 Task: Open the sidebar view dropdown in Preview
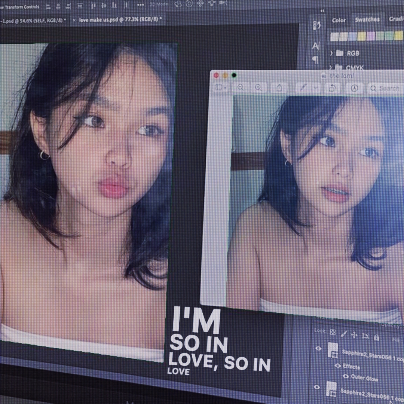(x=221, y=87)
